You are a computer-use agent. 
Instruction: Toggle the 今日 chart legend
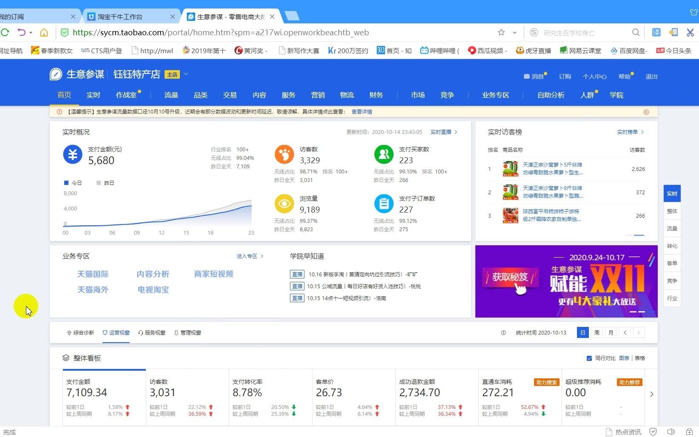click(73, 183)
